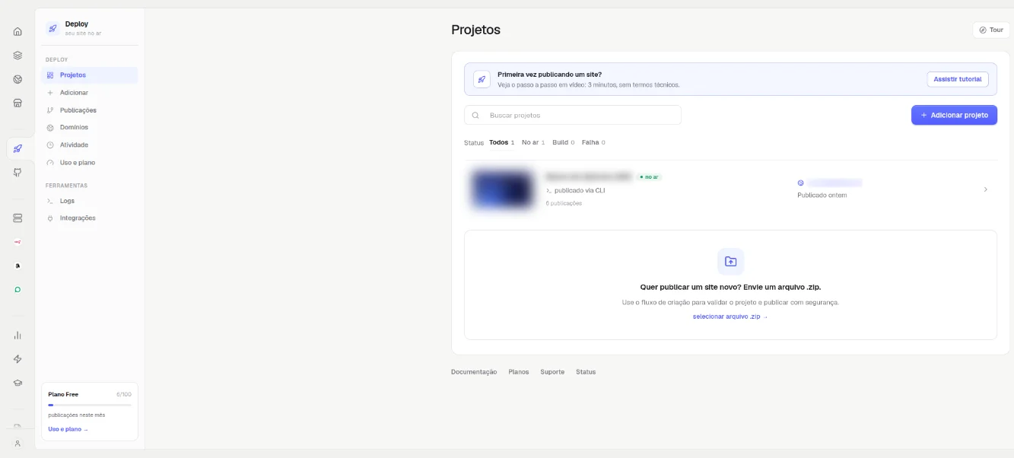Filter status by Build

click(563, 142)
